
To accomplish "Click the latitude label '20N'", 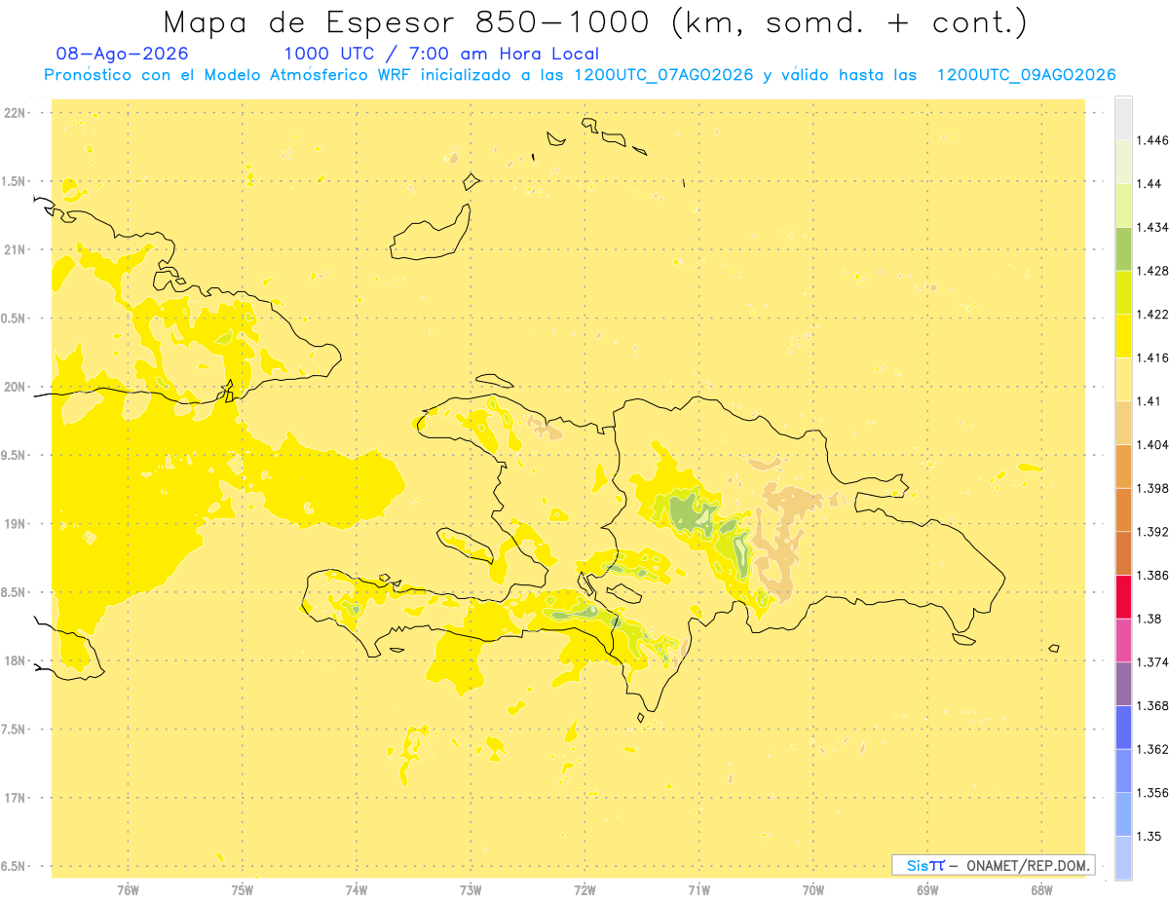I will [16, 387].
